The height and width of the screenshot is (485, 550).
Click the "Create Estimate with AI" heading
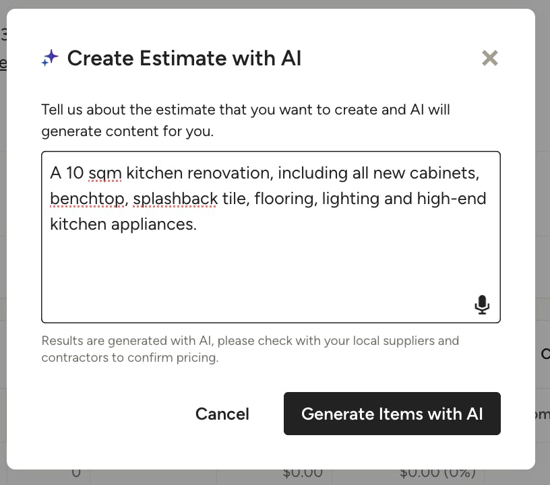(184, 59)
